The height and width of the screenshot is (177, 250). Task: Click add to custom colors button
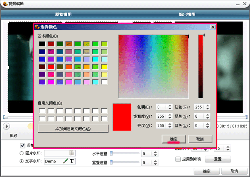click(73, 129)
